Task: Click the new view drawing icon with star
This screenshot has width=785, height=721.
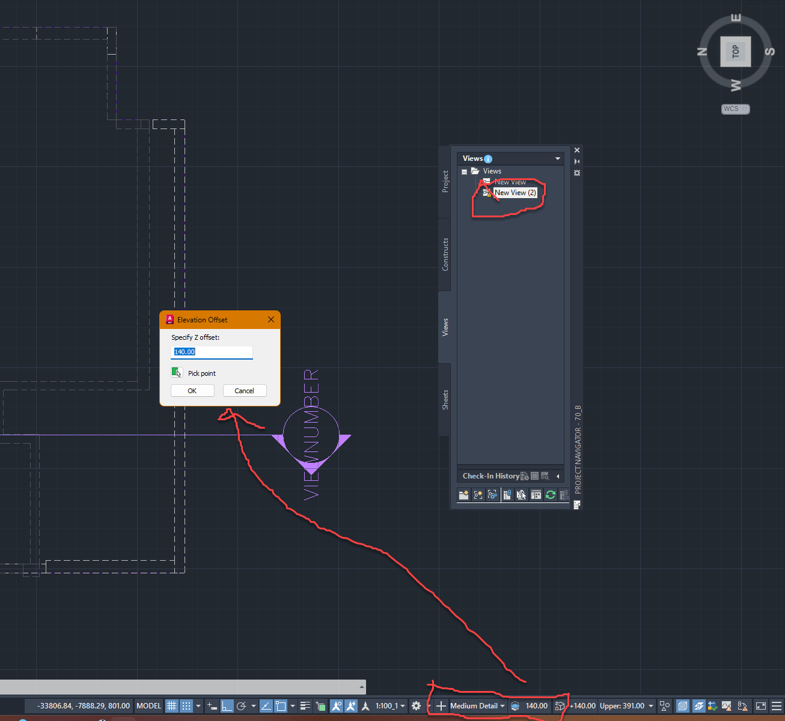Action: 478,495
